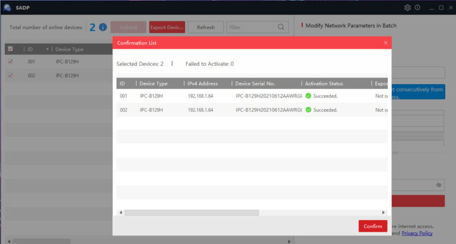Click IPv4 Address column header
Image resolution: width=456 pixels, height=244 pixels.
pos(203,84)
